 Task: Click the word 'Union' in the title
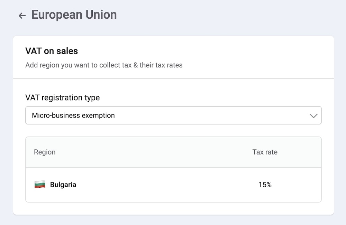tap(100, 15)
